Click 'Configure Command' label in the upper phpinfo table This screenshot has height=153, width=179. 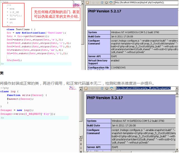[94, 42]
